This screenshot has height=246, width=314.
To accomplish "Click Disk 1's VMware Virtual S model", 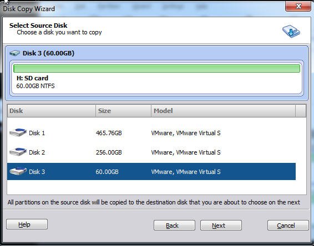I will pos(186,133).
